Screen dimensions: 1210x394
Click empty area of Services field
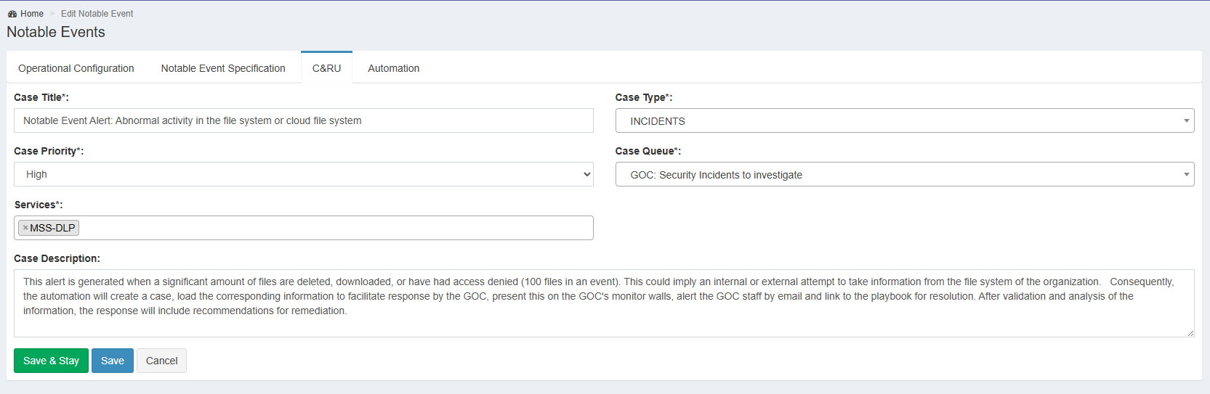tap(334, 228)
